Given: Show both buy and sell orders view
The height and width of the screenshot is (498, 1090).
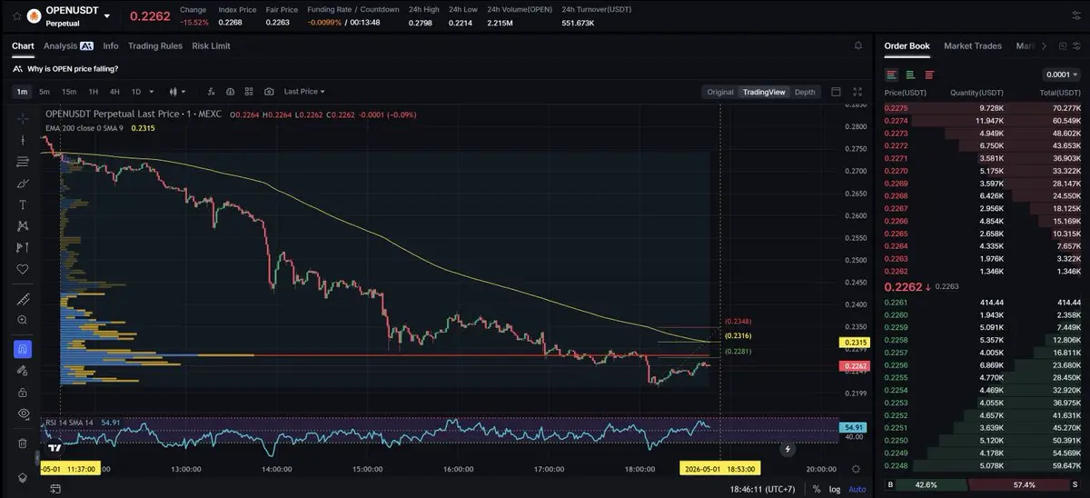Looking at the screenshot, I should 892,75.
